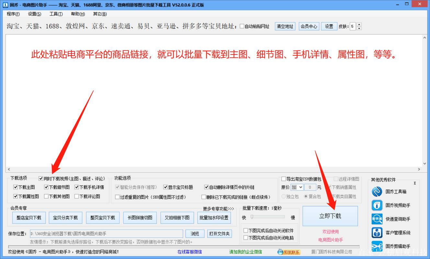Click into the product link paste area
The image size is (430, 259).
coord(214,100)
